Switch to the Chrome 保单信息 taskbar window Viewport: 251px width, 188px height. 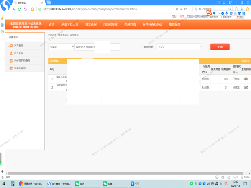click(31, 184)
